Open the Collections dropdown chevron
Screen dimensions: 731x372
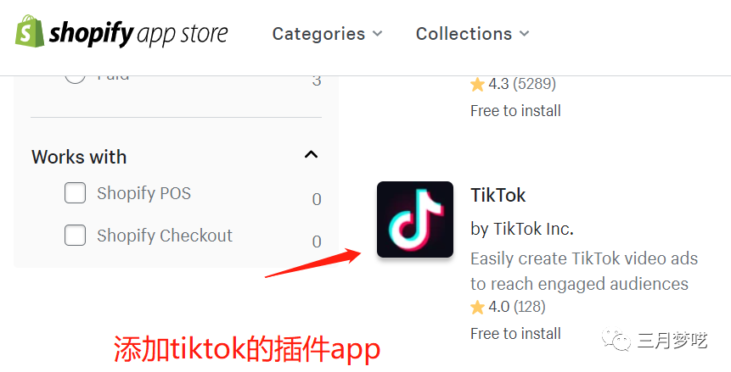click(525, 34)
